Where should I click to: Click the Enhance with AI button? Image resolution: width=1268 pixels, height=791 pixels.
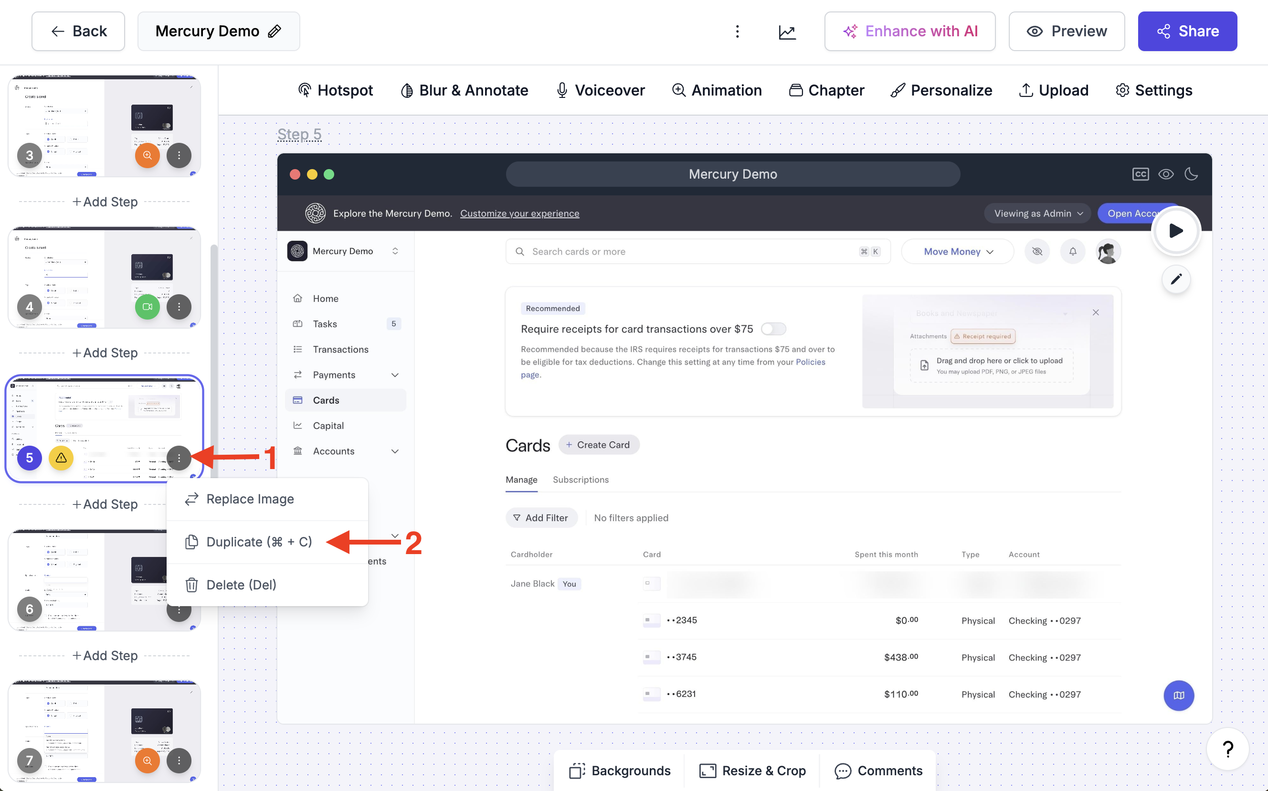[910, 32]
